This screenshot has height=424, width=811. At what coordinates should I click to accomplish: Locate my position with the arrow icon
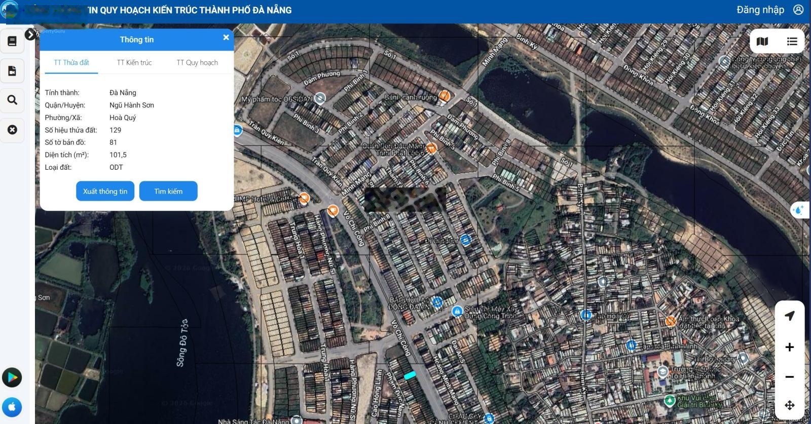[790, 316]
